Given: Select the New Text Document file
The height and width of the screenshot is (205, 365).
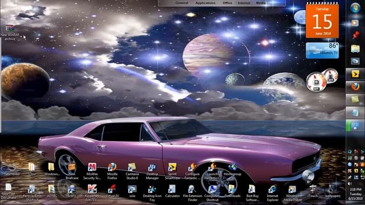Looking at the screenshot, I should point(9,191).
